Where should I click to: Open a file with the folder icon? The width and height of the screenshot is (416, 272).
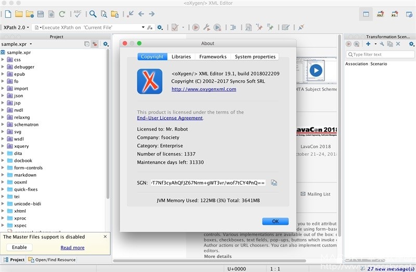point(19,14)
